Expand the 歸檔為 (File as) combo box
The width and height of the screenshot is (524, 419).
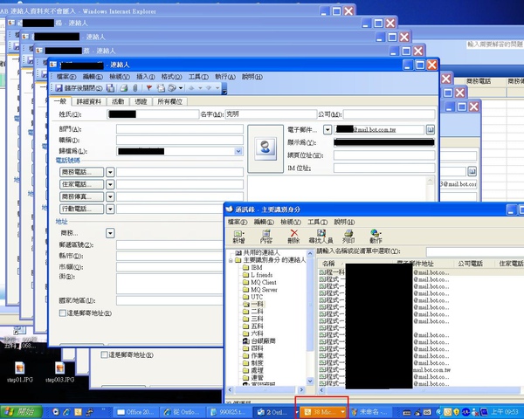(238, 151)
